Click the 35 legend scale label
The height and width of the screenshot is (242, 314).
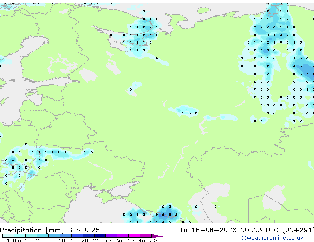tap(119, 240)
